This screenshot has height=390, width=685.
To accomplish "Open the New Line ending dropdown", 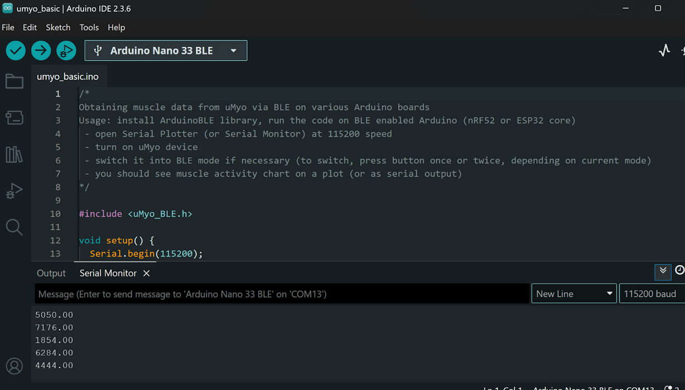I will point(574,294).
